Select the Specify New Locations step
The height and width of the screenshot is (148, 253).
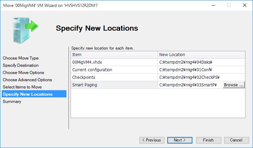coord(34,94)
